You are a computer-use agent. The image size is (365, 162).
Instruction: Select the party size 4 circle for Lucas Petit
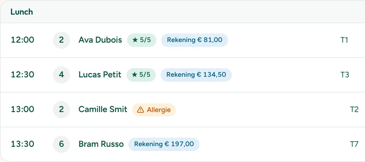(61, 75)
